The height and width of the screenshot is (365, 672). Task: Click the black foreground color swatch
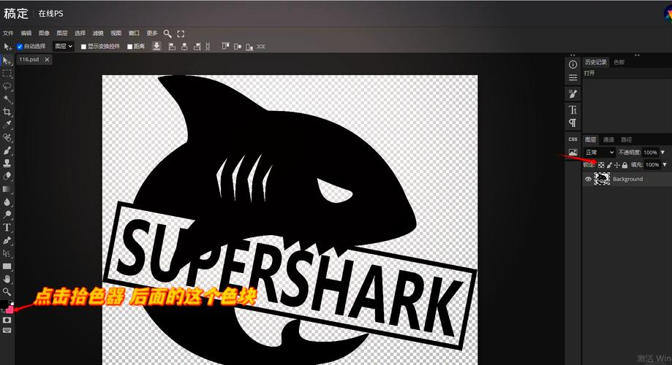click(4, 304)
